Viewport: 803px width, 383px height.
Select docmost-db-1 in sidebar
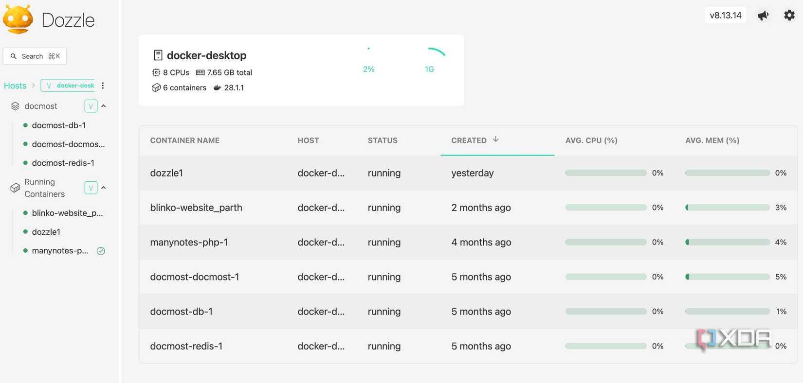(x=58, y=125)
